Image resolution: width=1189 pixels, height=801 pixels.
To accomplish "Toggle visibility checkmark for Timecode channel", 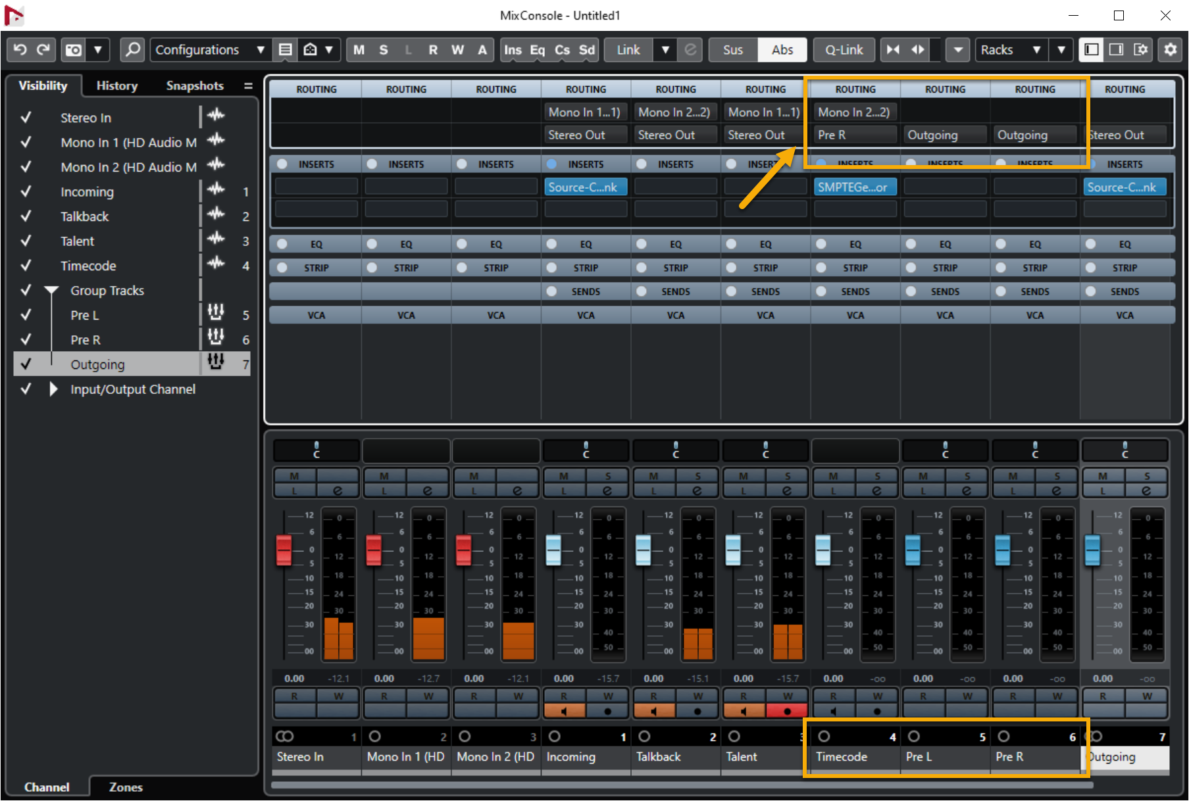I will (26, 266).
